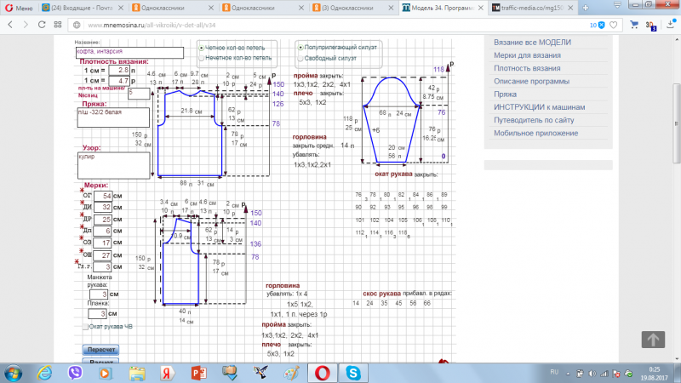Switch to the traffic-media.co tab
The height and width of the screenshot is (383, 681).
pos(533,8)
